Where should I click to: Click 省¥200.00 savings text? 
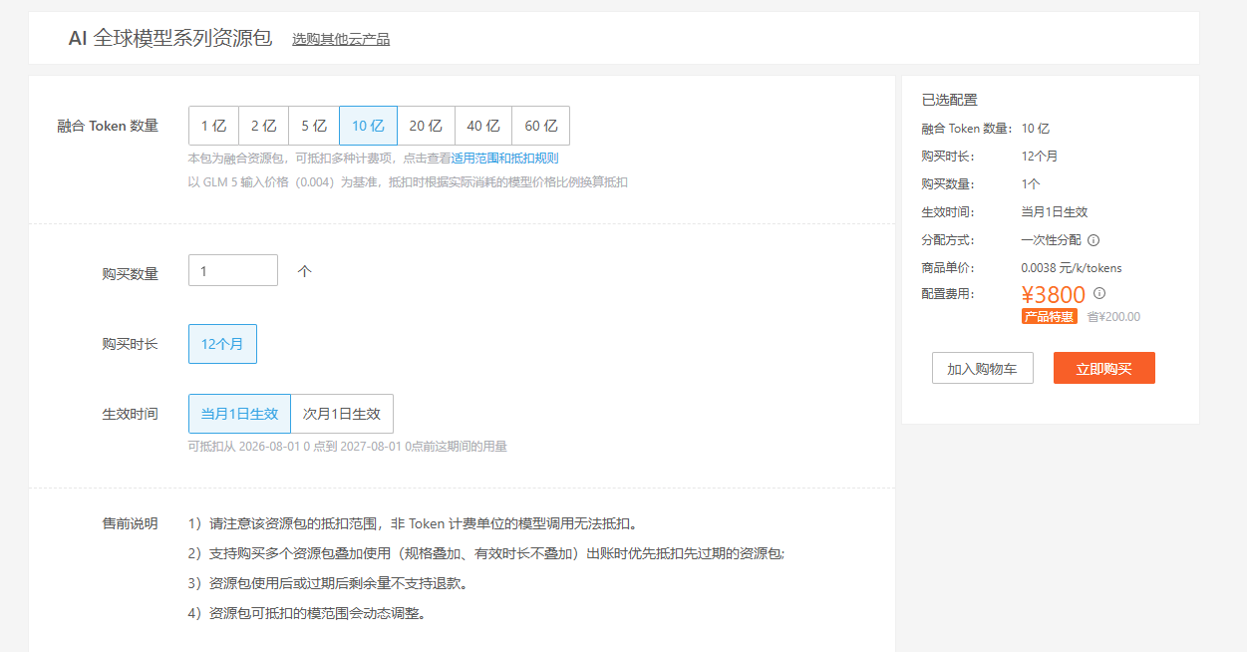[x=1113, y=317]
